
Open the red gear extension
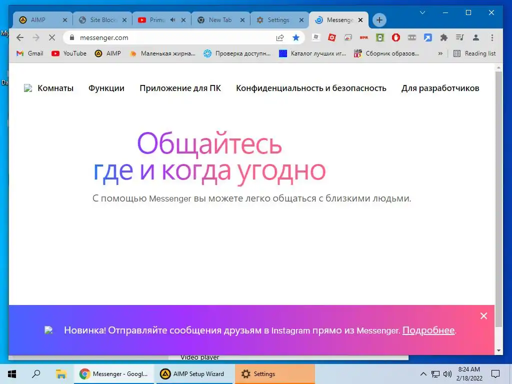pos(332,37)
